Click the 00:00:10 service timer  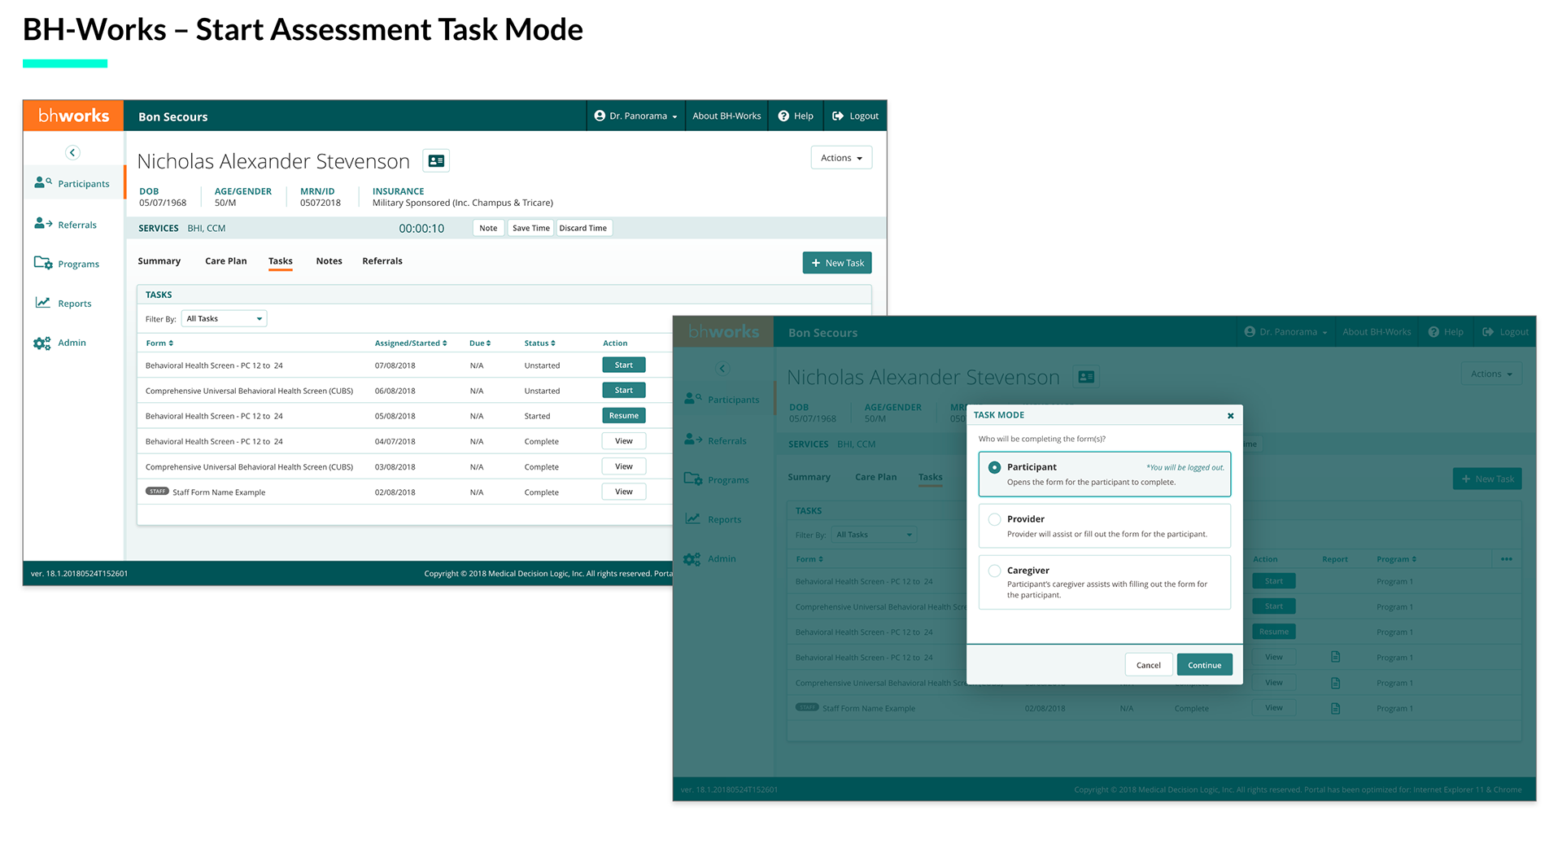click(421, 229)
